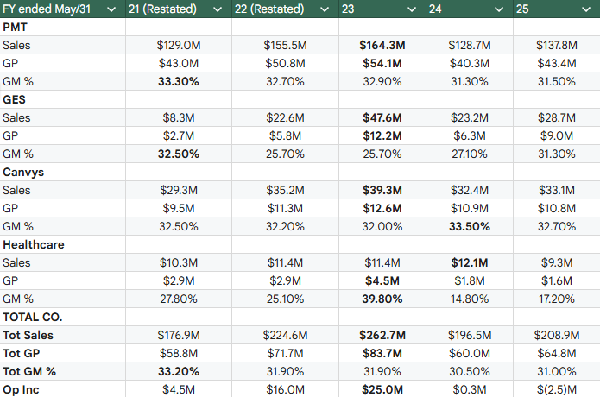Select GES GP cell $9.0M

(x=557, y=135)
